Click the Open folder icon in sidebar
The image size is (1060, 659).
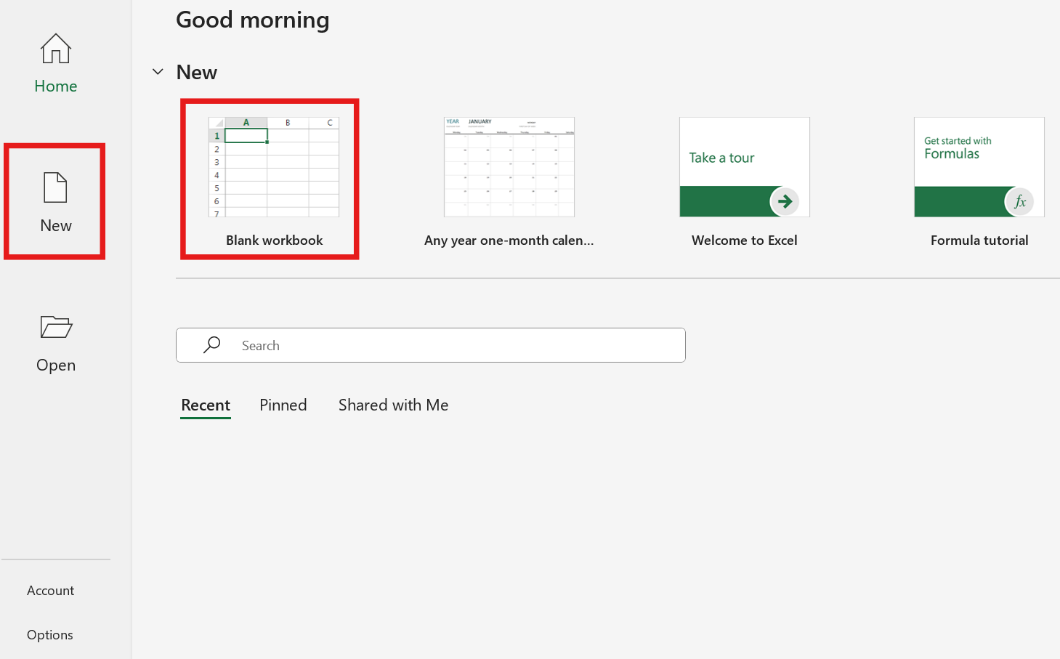pos(56,327)
